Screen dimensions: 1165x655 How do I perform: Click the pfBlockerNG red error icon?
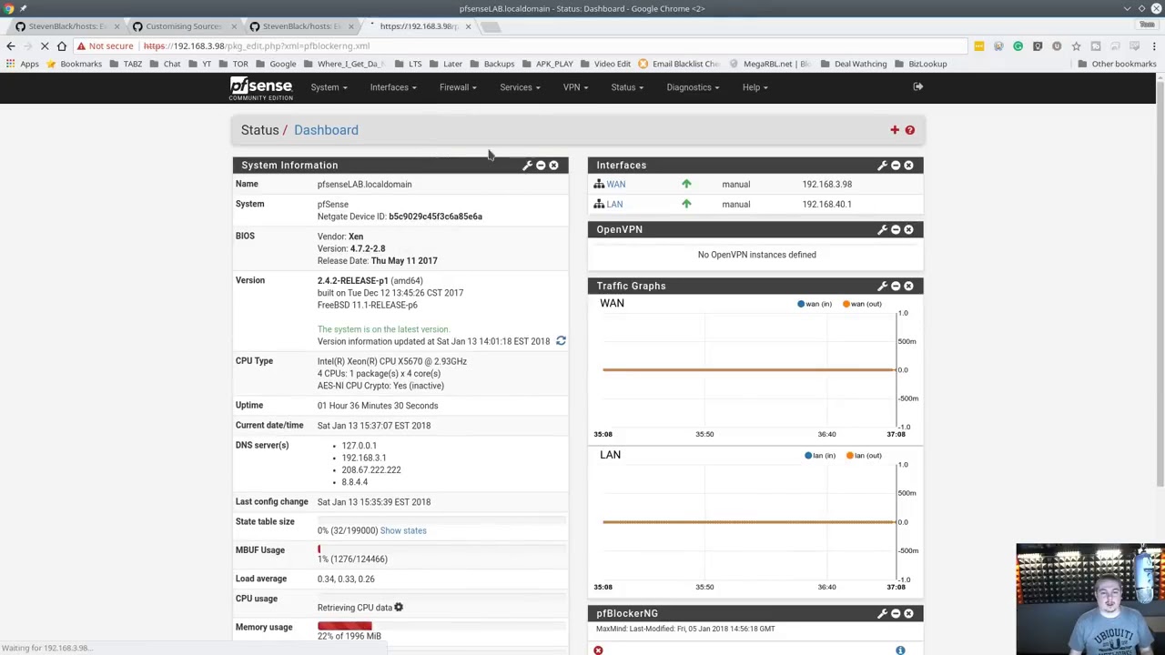(x=598, y=650)
